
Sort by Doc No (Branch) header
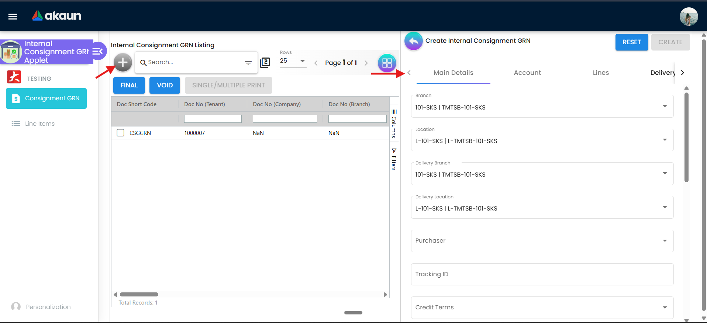[349, 104]
